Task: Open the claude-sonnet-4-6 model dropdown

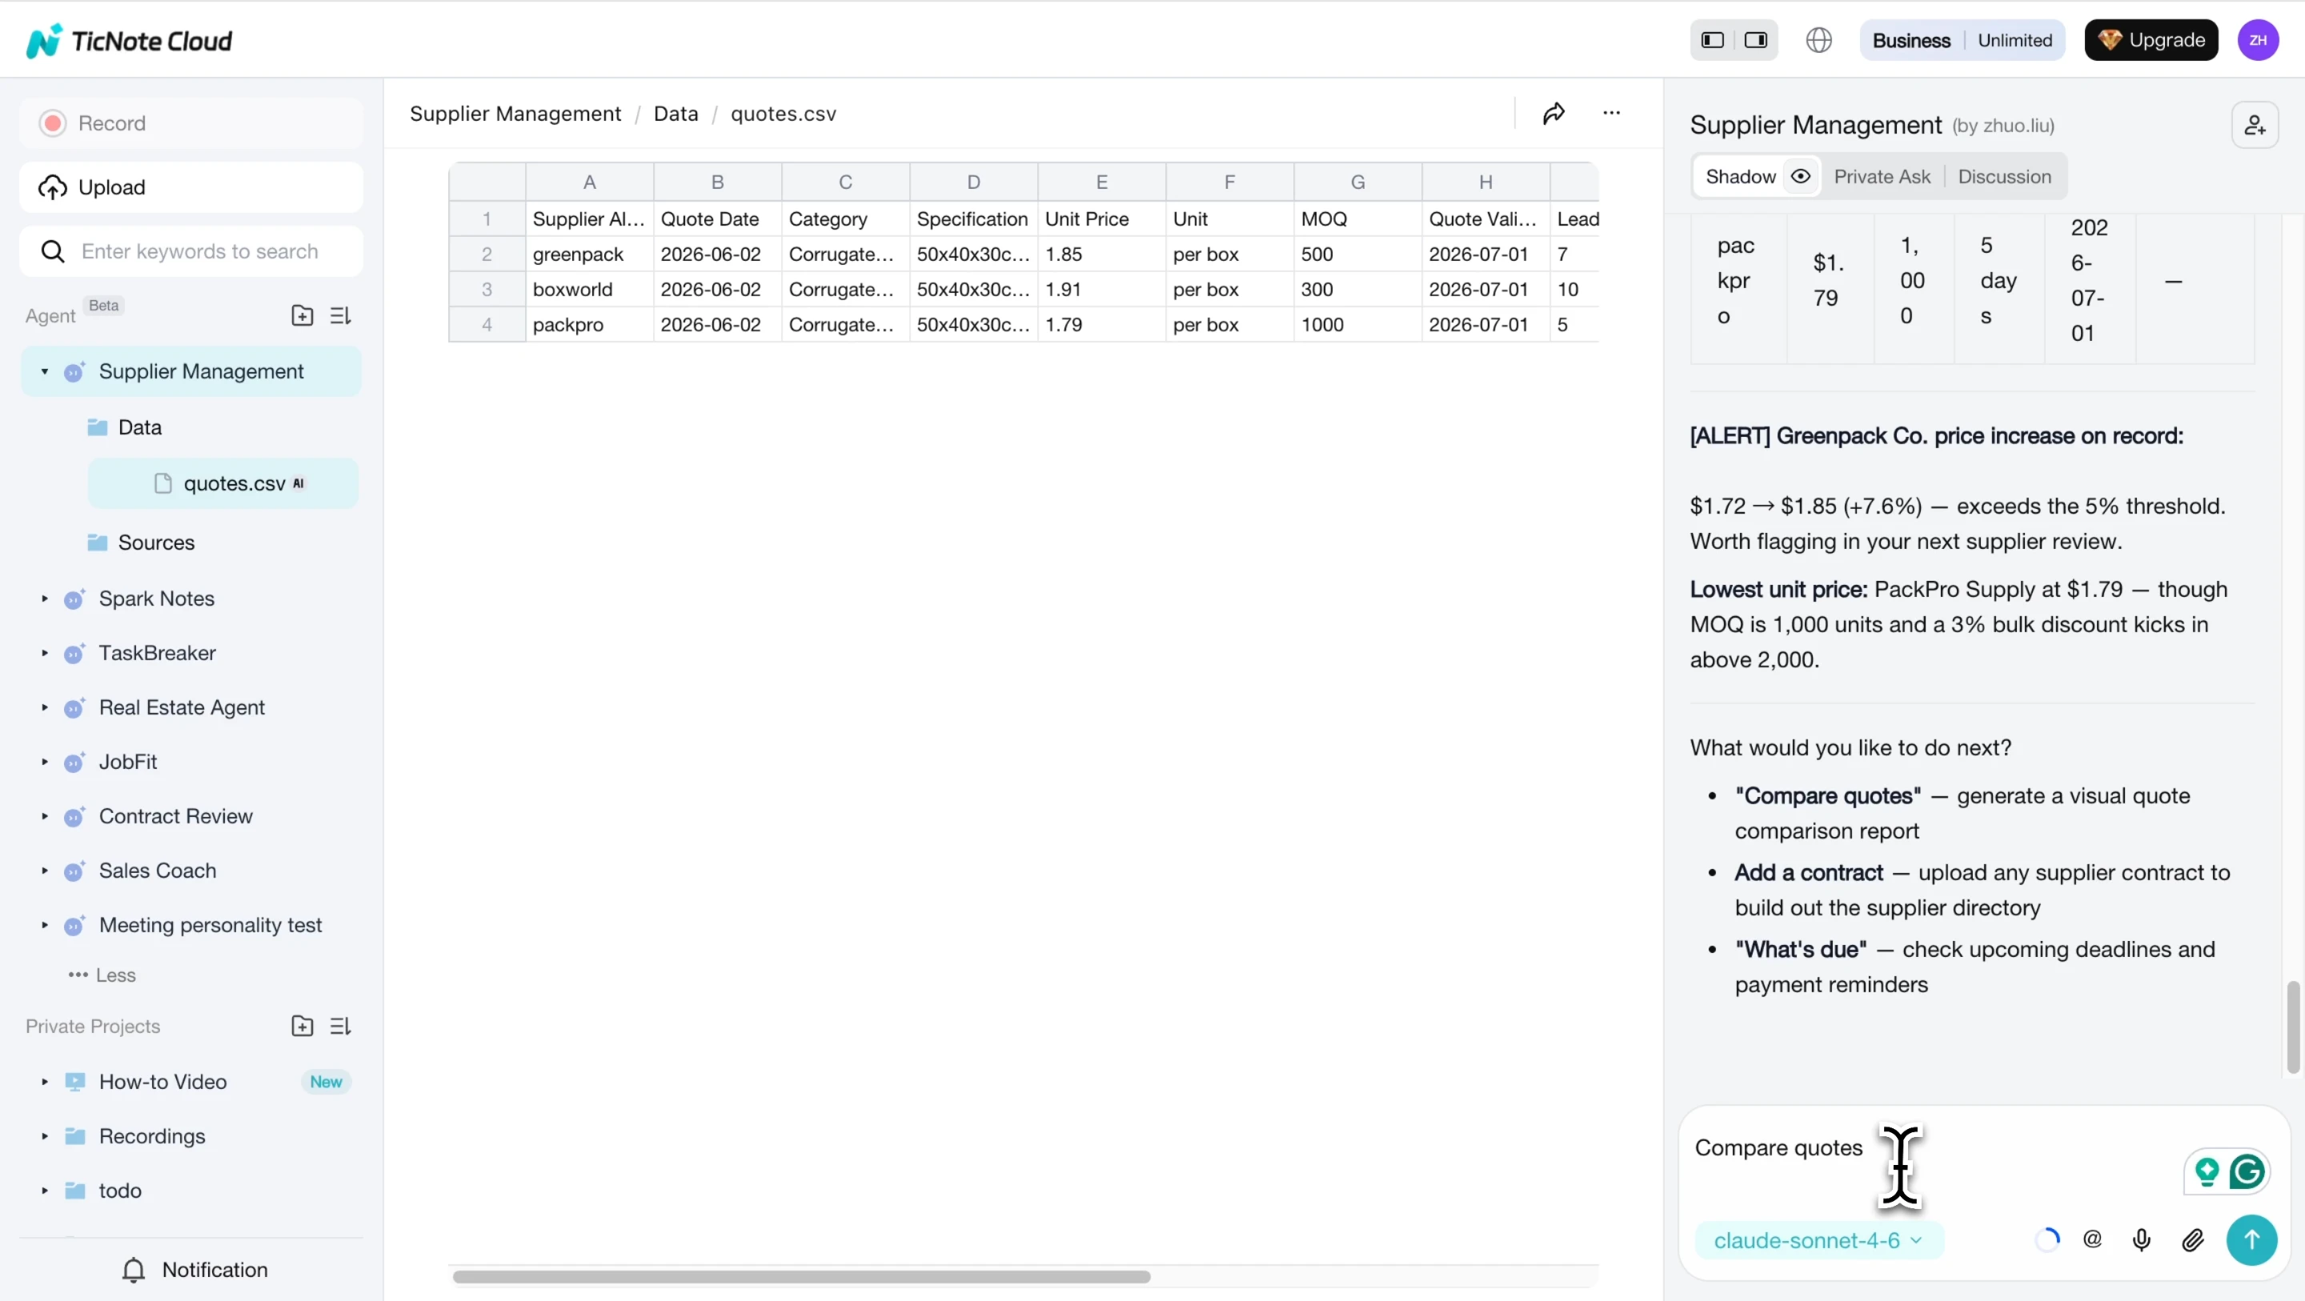Action: (x=1818, y=1240)
